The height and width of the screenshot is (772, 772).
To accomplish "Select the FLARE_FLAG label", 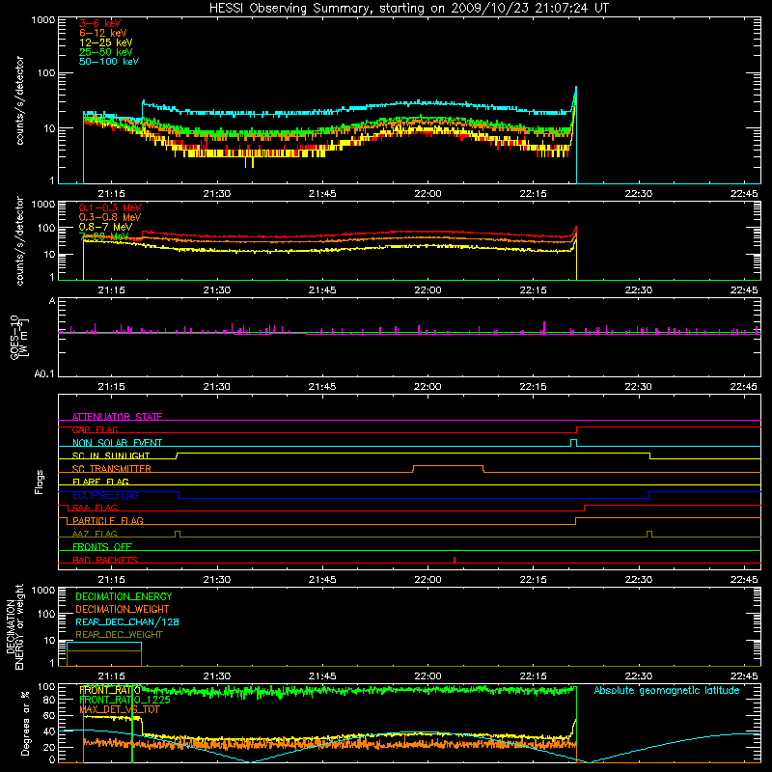I will 100,482.
